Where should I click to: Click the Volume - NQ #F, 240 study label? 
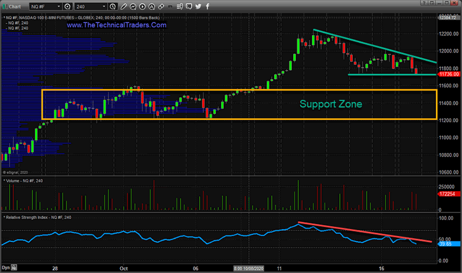click(x=23, y=181)
